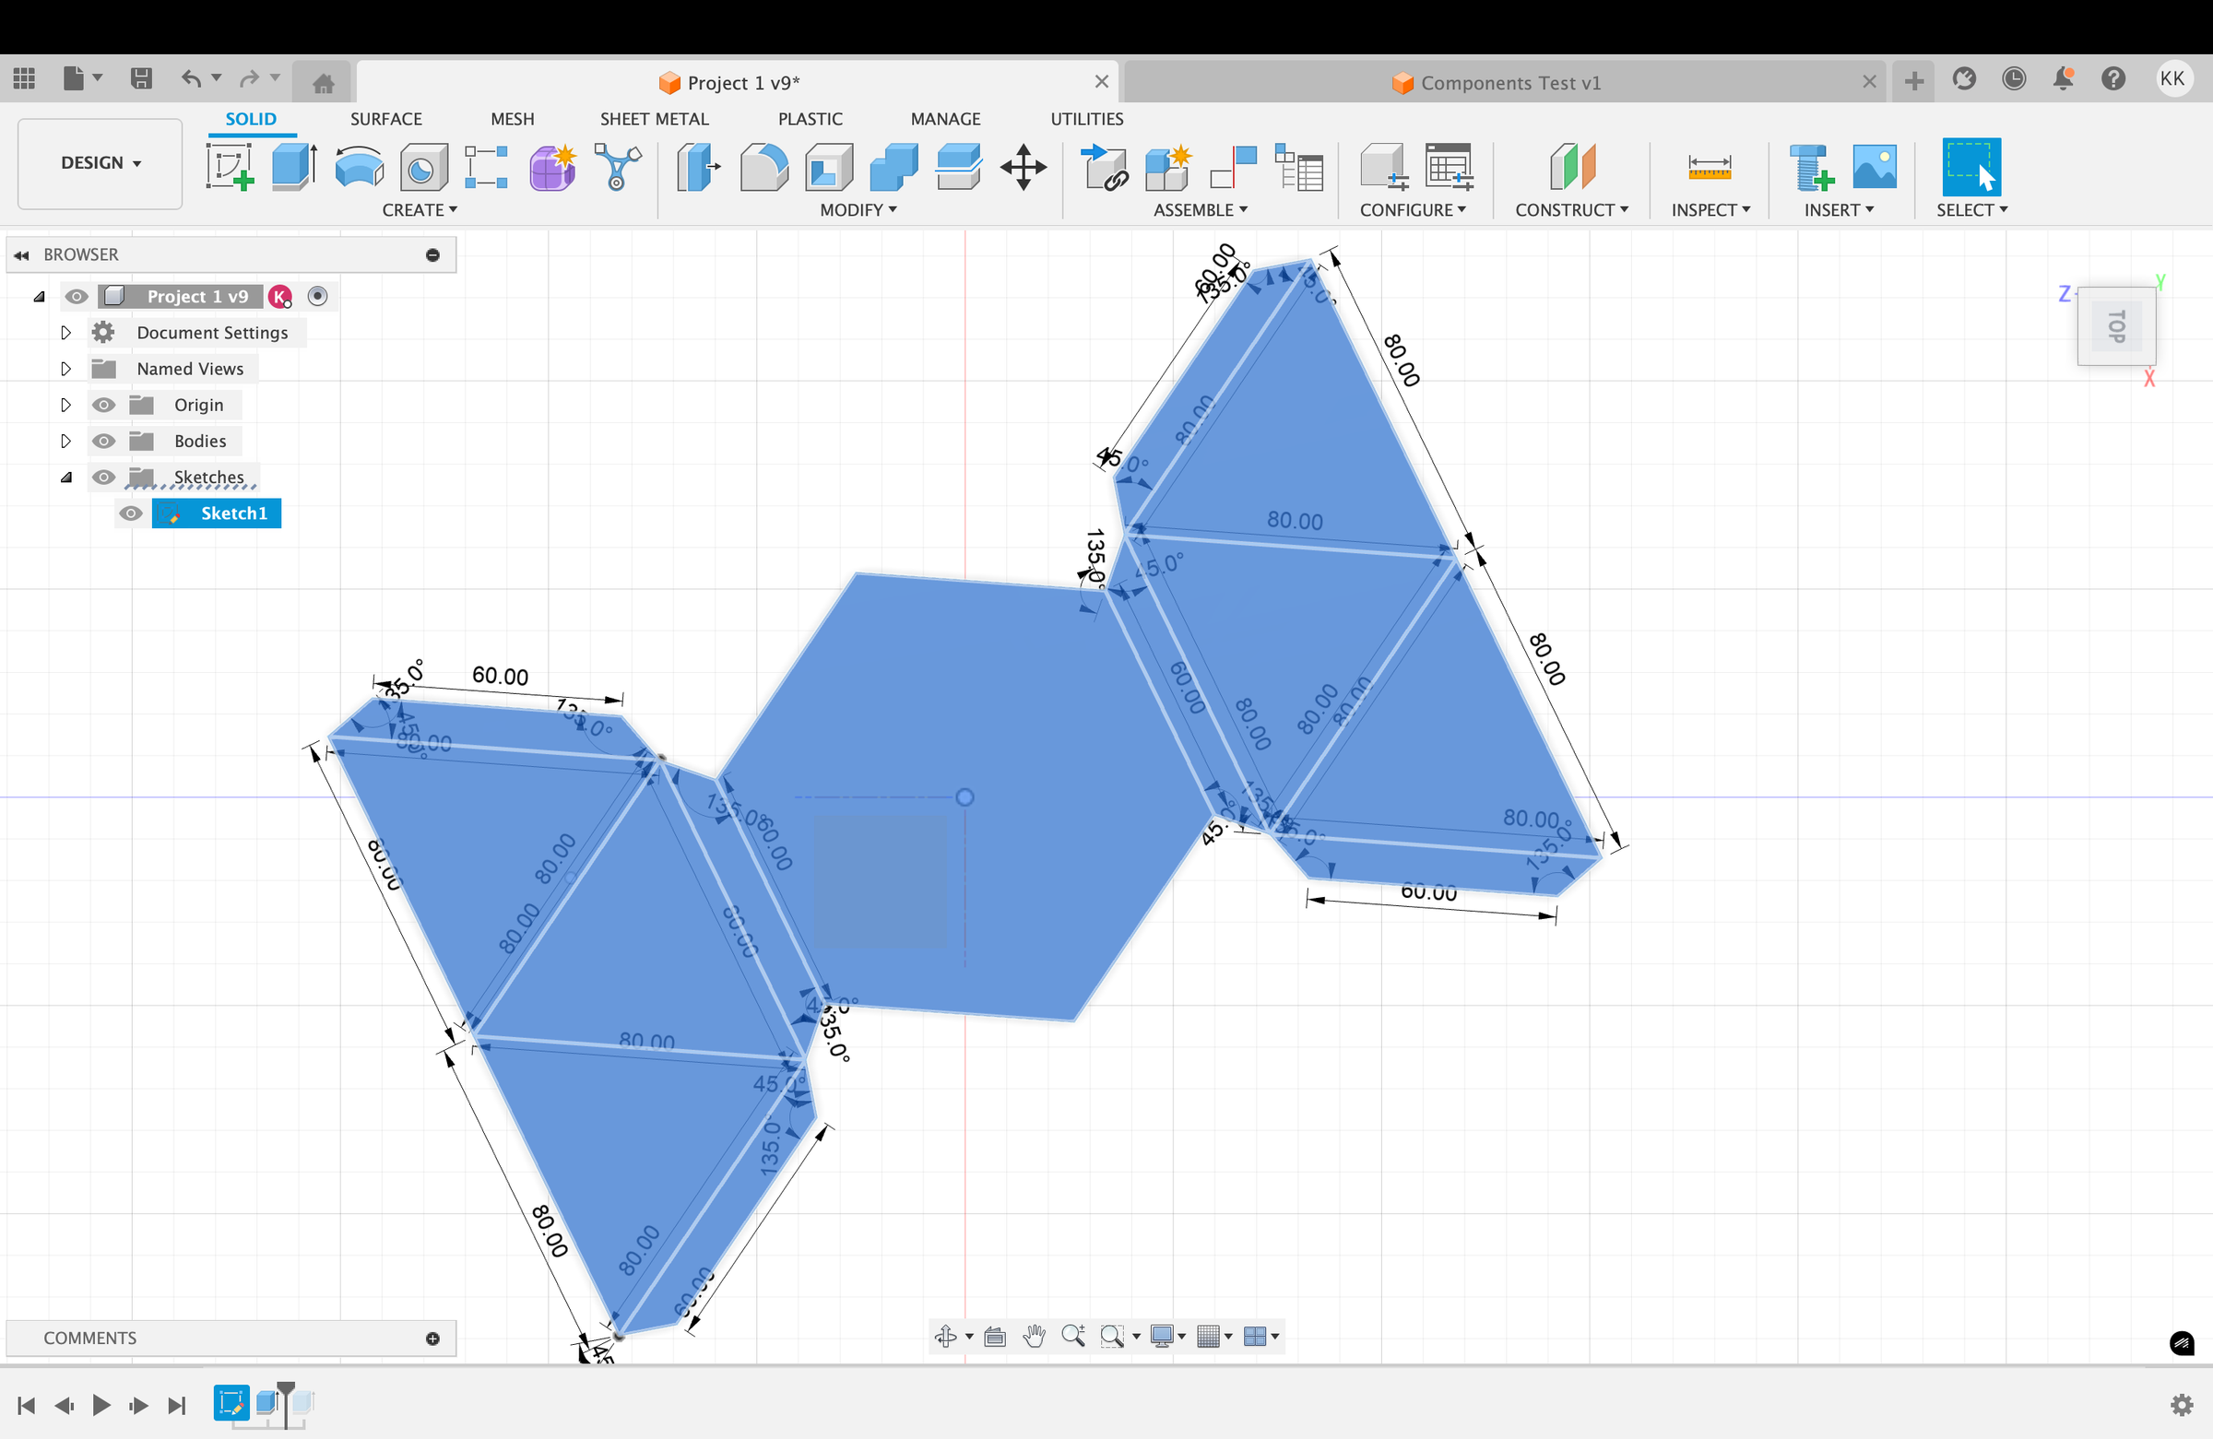Select the Move/Copy arrows tool
Image resolution: width=2213 pixels, height=1439 pixels.
tap(1023, 168)
